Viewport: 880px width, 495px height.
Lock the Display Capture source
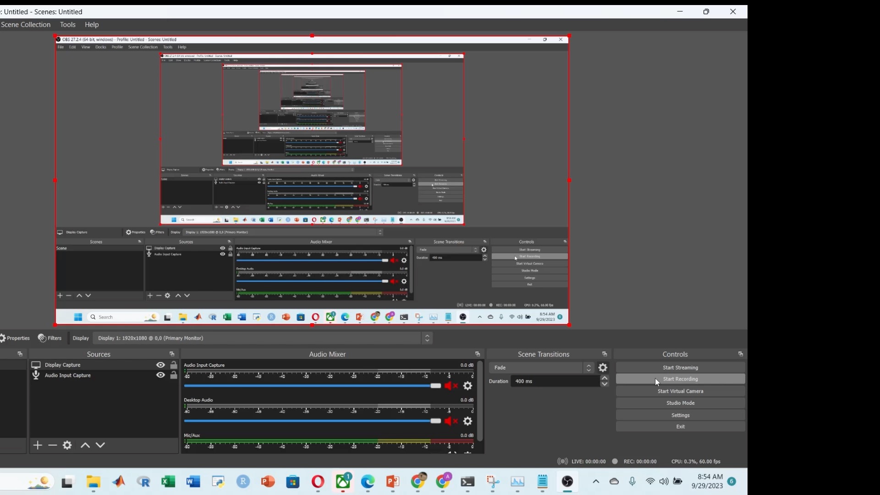tap(174, 365)
